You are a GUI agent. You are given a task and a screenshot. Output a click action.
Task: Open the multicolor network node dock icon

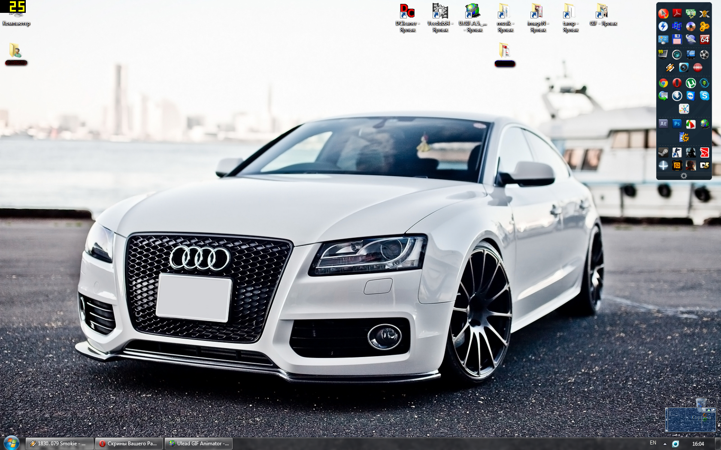point(684,108)
